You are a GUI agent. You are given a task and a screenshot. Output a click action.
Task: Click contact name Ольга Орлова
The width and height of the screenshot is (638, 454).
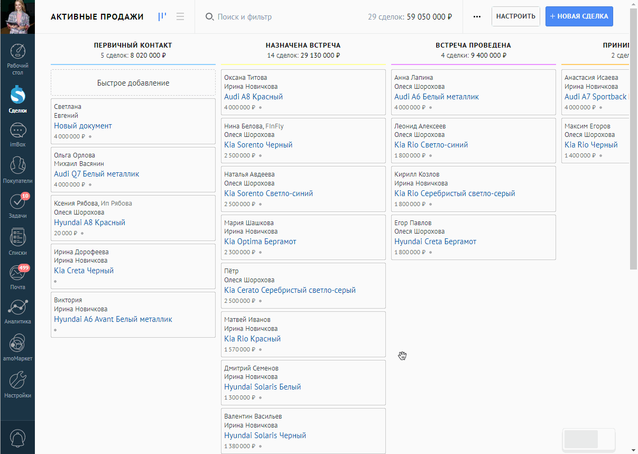coord(75,155)
